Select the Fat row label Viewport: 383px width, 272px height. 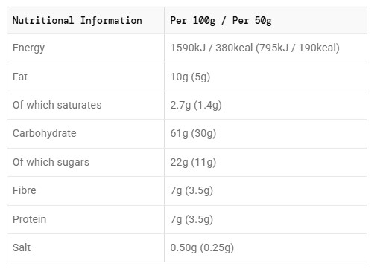(20, 77)
